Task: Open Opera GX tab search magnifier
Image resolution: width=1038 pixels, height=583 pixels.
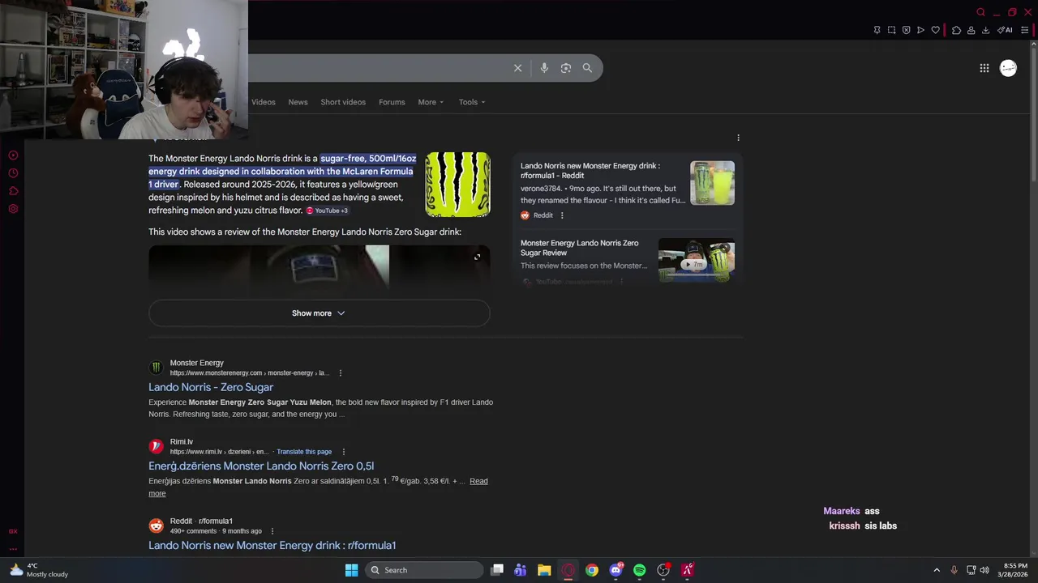Action: pos(980,12)
